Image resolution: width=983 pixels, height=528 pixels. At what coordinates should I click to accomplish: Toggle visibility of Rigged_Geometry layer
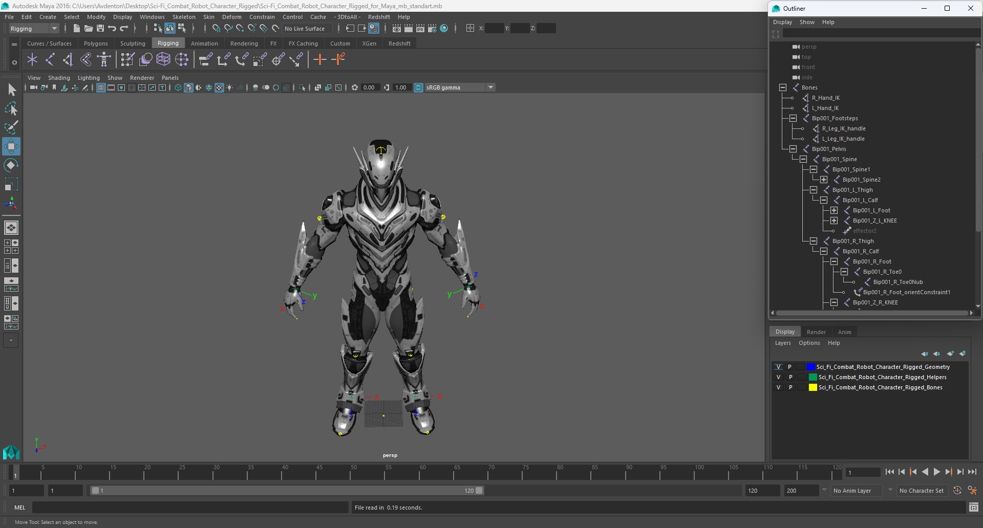(779, 367)
